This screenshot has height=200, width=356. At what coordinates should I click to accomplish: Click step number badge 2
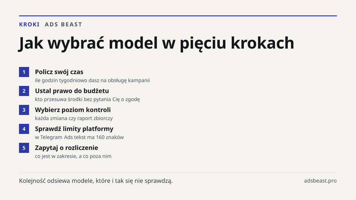coord(24,91)
